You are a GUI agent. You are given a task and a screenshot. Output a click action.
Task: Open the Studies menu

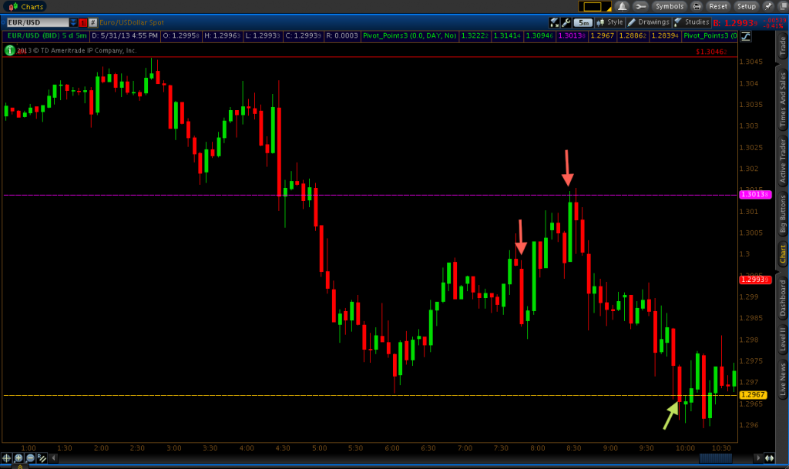(x=692, y=22)
